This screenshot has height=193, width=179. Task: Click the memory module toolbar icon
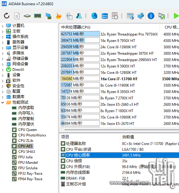[38, 16]
